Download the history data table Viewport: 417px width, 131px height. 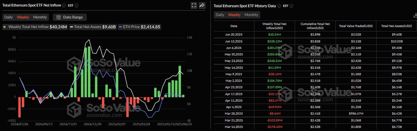tap(415, 15)
